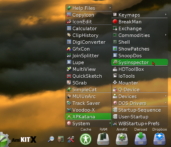Choose HDToolBox menu item
This screenshot has width=171, height=147.
coord(139,69)
